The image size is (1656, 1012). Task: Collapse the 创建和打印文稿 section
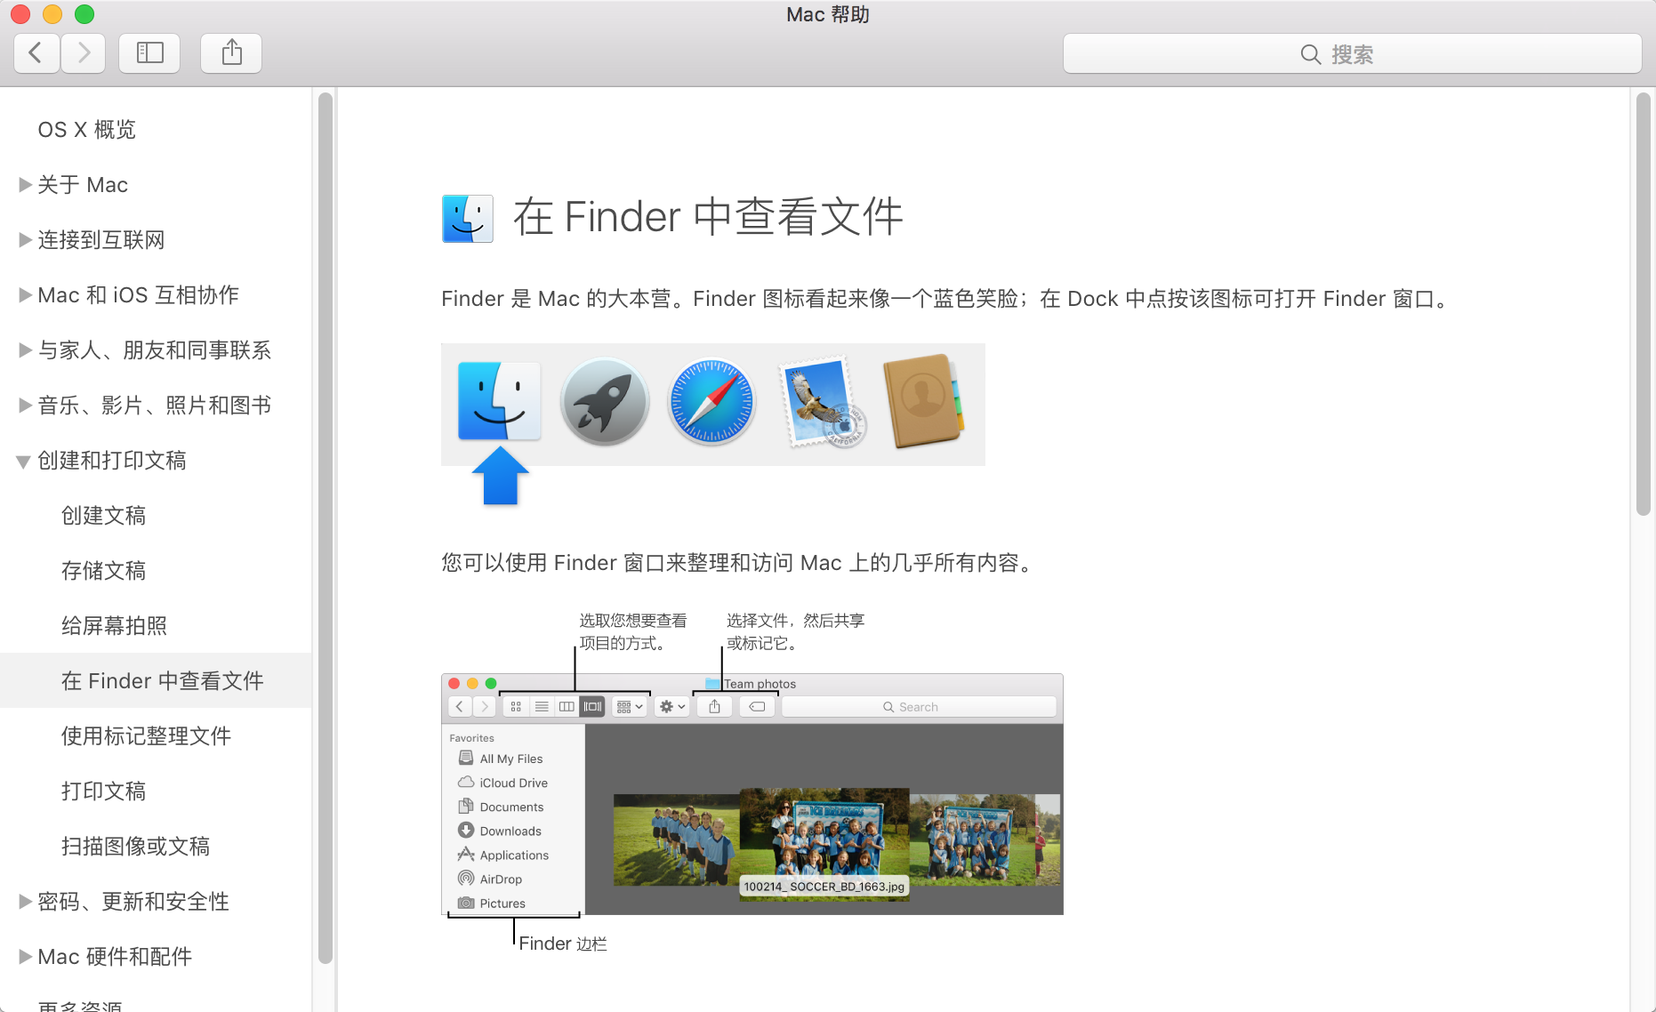pos(24,462)
